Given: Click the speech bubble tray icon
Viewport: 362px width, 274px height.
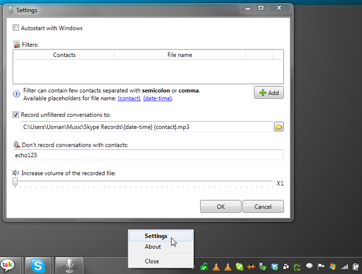Looking at the screenshot, I should (309, 266).
